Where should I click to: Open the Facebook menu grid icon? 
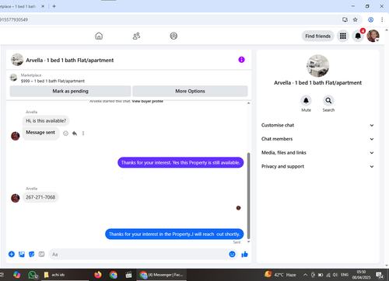tap(343, 36)
